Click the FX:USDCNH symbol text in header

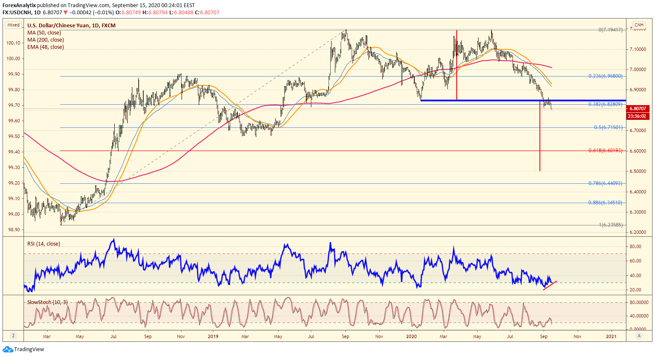[x=17, y=13]
